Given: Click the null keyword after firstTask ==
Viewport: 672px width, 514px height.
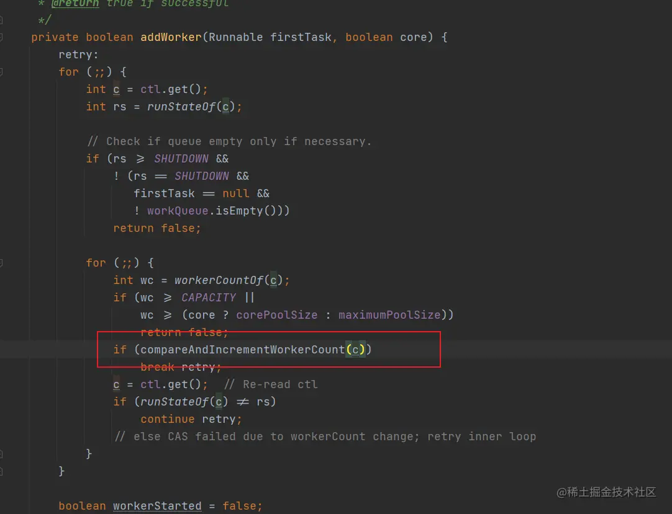Looking at the screenshot, I should click(x=236, y=193).
